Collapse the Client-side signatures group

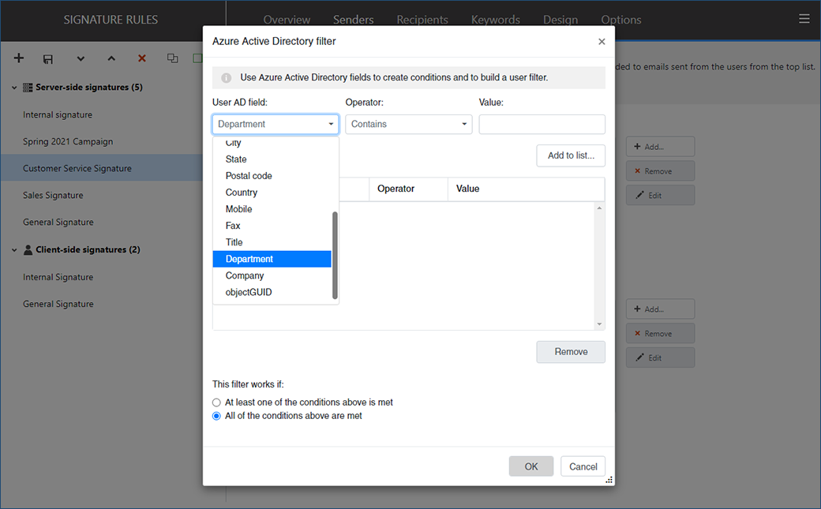pos(14,250)
